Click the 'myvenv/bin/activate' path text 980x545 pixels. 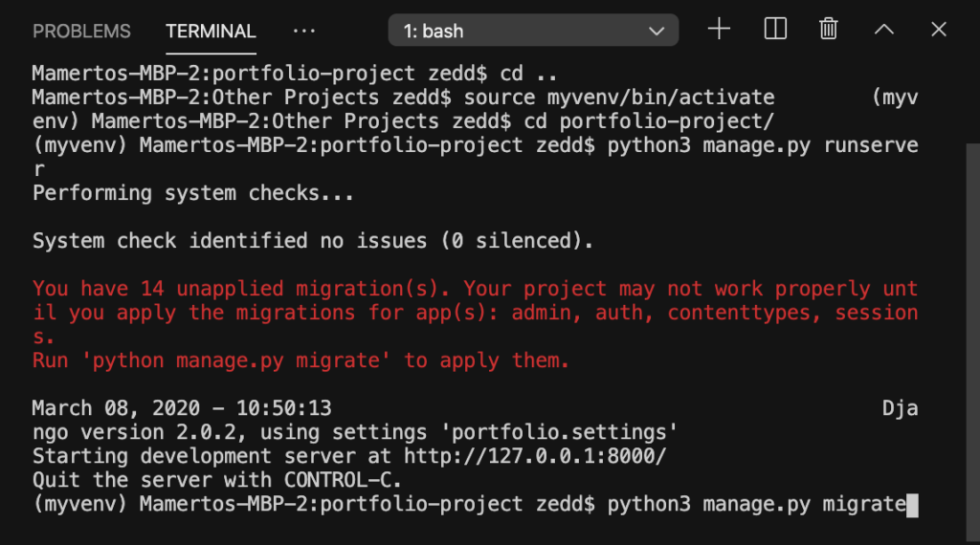pyautogui.click(x=660, y=98)
